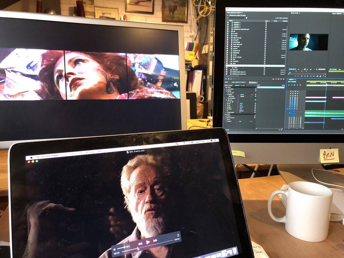Click Play in the Source monitor
Viewport: 344px width, 258px height.
click(x=308, y=76)
